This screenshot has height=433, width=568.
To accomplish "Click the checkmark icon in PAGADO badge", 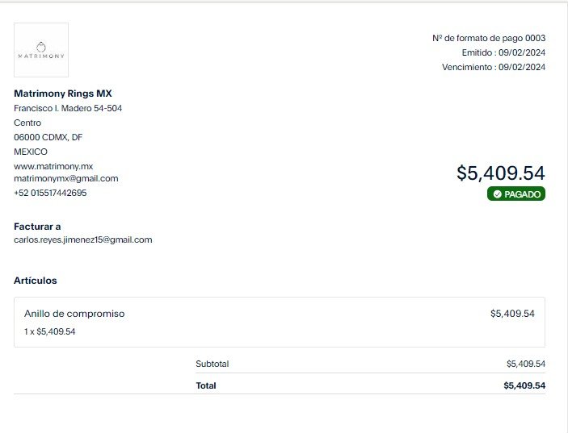I will tap(498, 194).
